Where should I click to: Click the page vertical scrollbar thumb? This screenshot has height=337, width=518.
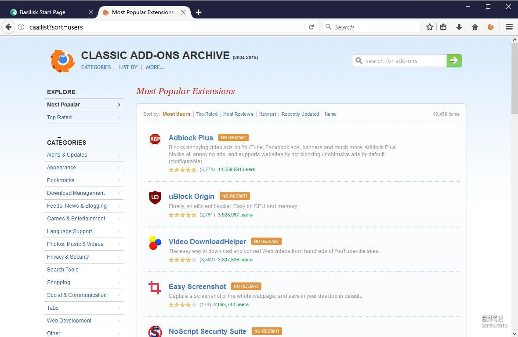(x=514, y=79)
